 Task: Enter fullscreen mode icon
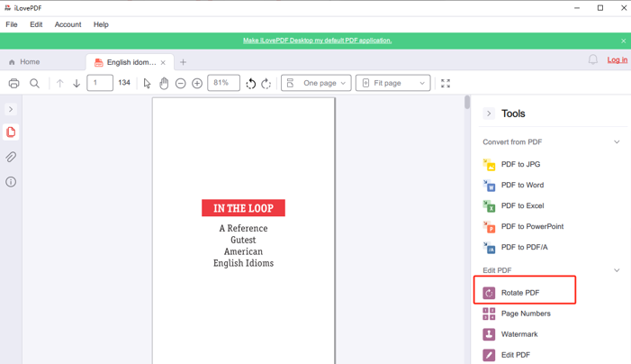[x=446, y=84]
